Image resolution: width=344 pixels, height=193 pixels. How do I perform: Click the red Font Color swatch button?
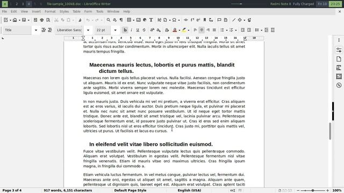point(175,30)
